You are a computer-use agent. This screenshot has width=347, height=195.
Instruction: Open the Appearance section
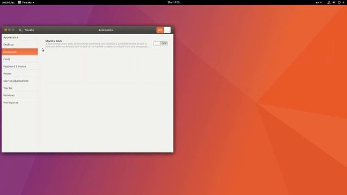(x=20, y=37)
